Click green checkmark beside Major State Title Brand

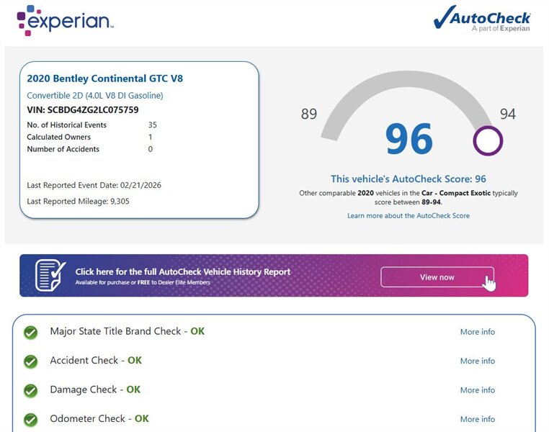point(31,333)
